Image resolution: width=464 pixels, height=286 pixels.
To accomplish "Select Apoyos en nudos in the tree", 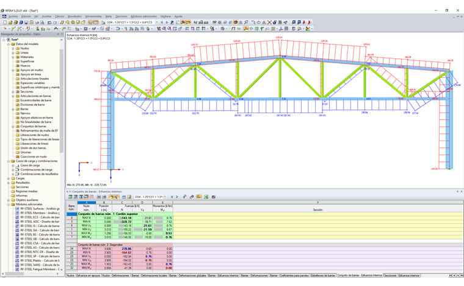I will click(x=31, y=70).
